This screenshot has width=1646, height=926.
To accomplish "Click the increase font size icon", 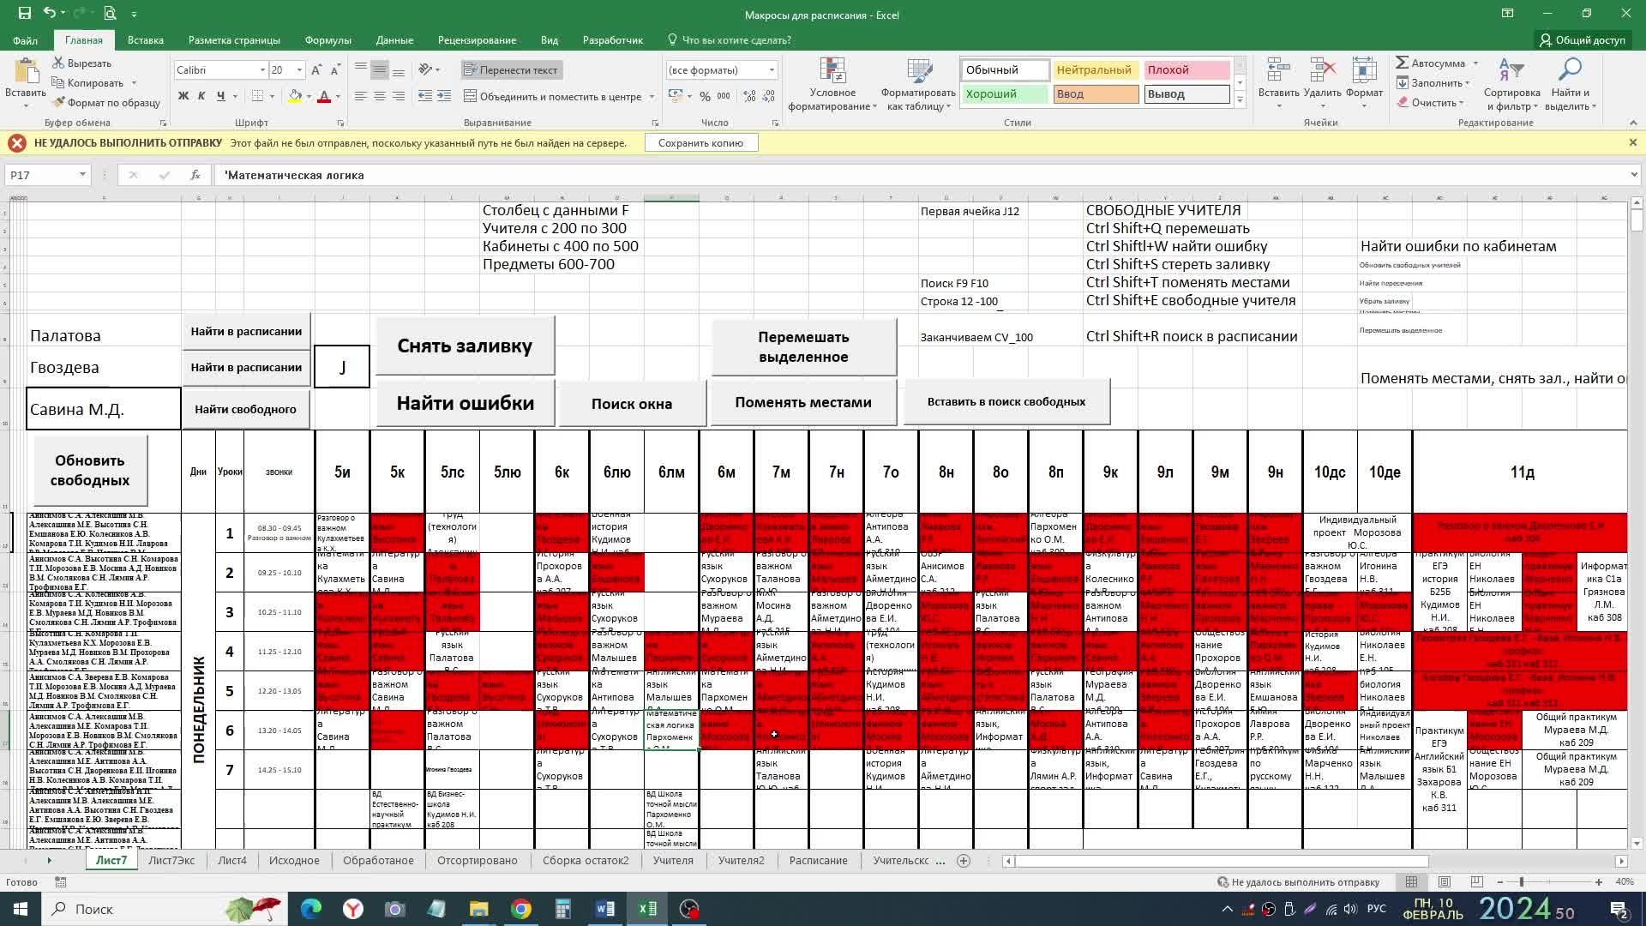I will point(316,70).
